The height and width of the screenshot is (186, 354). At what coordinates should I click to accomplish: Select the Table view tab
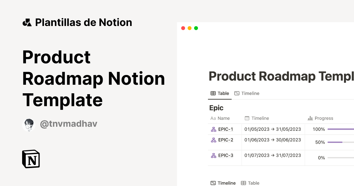click(x=220, y=93)
